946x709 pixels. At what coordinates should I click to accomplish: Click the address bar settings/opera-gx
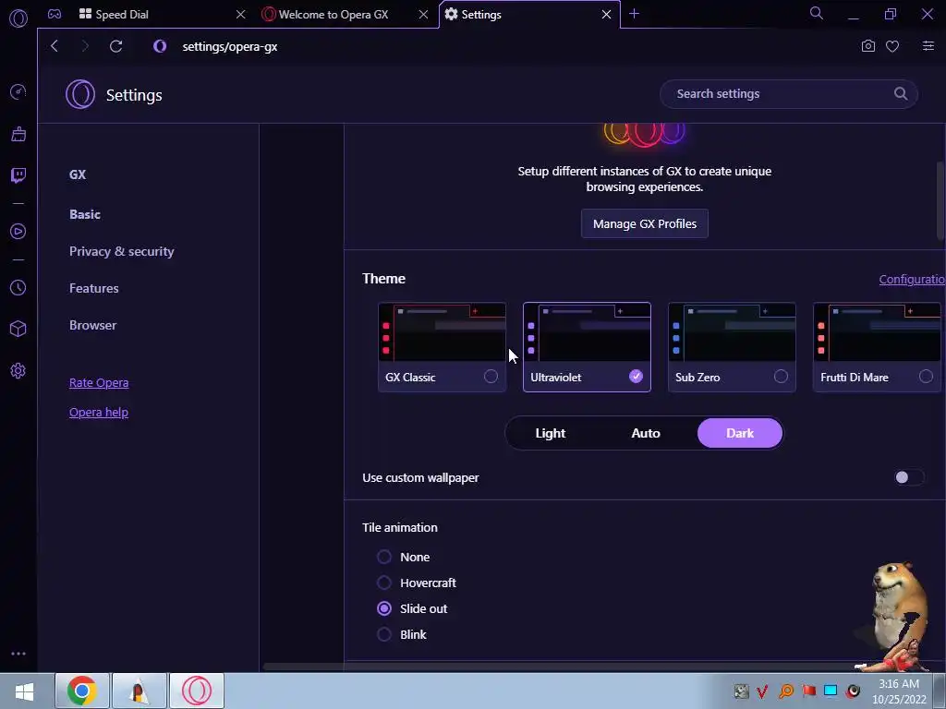(229, 46)
